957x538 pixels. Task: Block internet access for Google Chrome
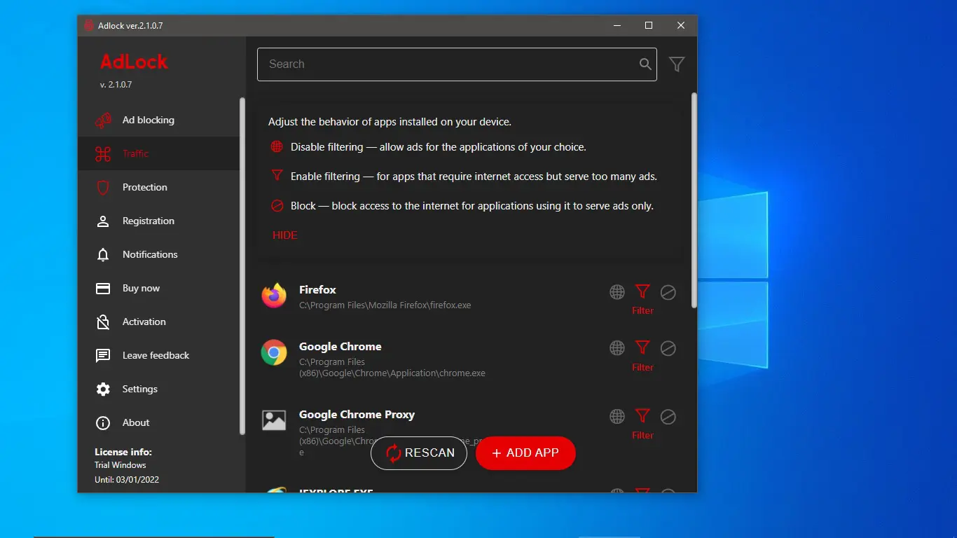[x=668, y=347]
